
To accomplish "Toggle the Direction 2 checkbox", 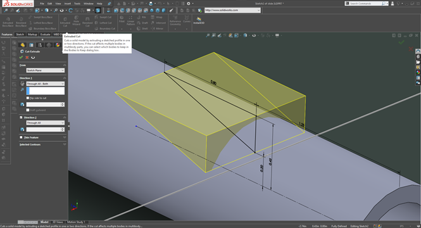I will coord(21,117).
